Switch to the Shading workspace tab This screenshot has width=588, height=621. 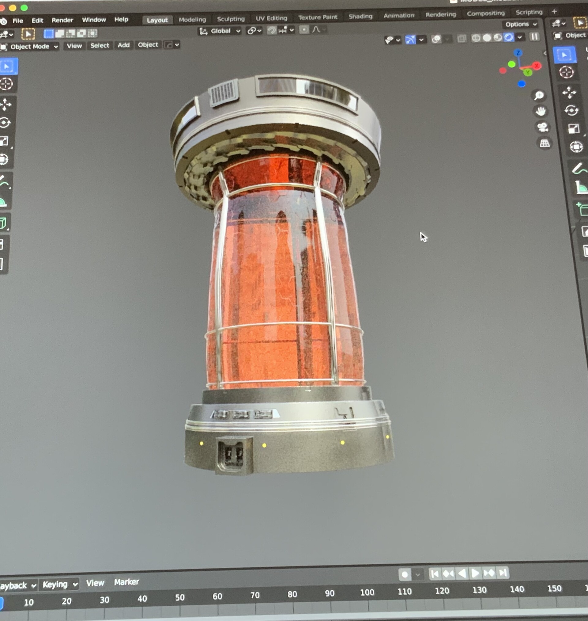tap(360, 16)
